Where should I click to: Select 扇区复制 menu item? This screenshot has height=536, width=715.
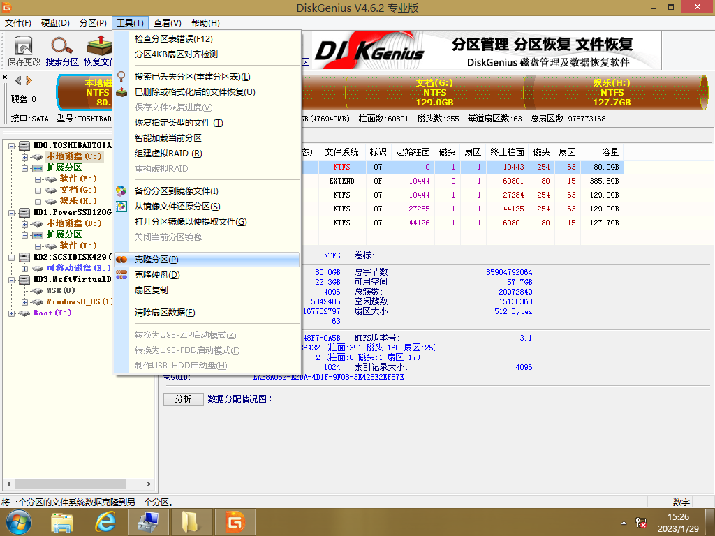pos(207,290)
